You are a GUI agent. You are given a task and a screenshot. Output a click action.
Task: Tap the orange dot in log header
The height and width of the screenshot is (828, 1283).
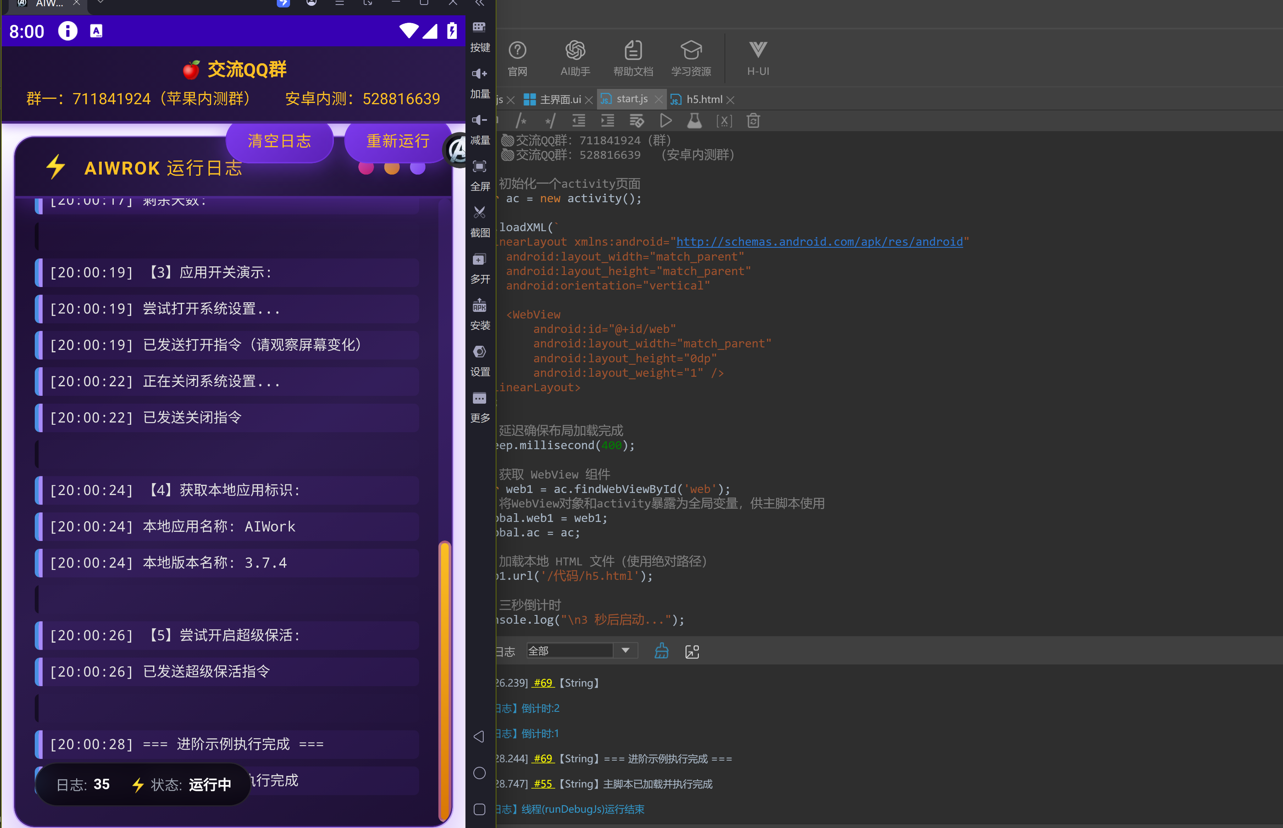tap(392, 168)
